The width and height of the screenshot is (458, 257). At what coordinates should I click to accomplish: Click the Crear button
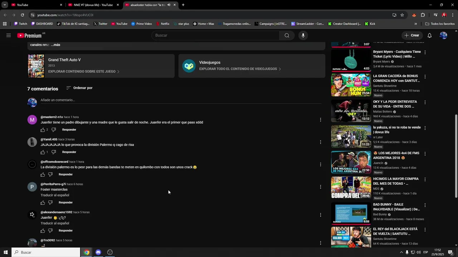tap(411, 35)
